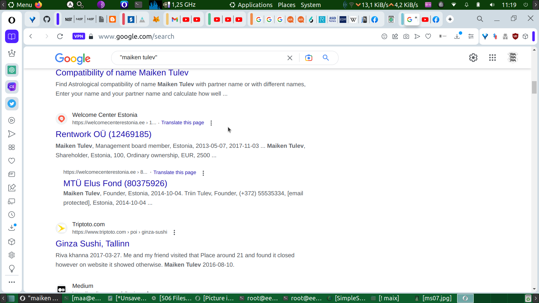Open the '[ms07.jpg]' taskbar window
Viewport: 539px width, 303px height.
pyautogui.click(x=433, y=298)
